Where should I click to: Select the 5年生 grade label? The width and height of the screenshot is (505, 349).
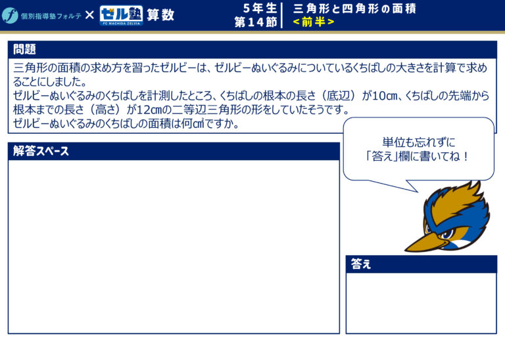(260, 9)
